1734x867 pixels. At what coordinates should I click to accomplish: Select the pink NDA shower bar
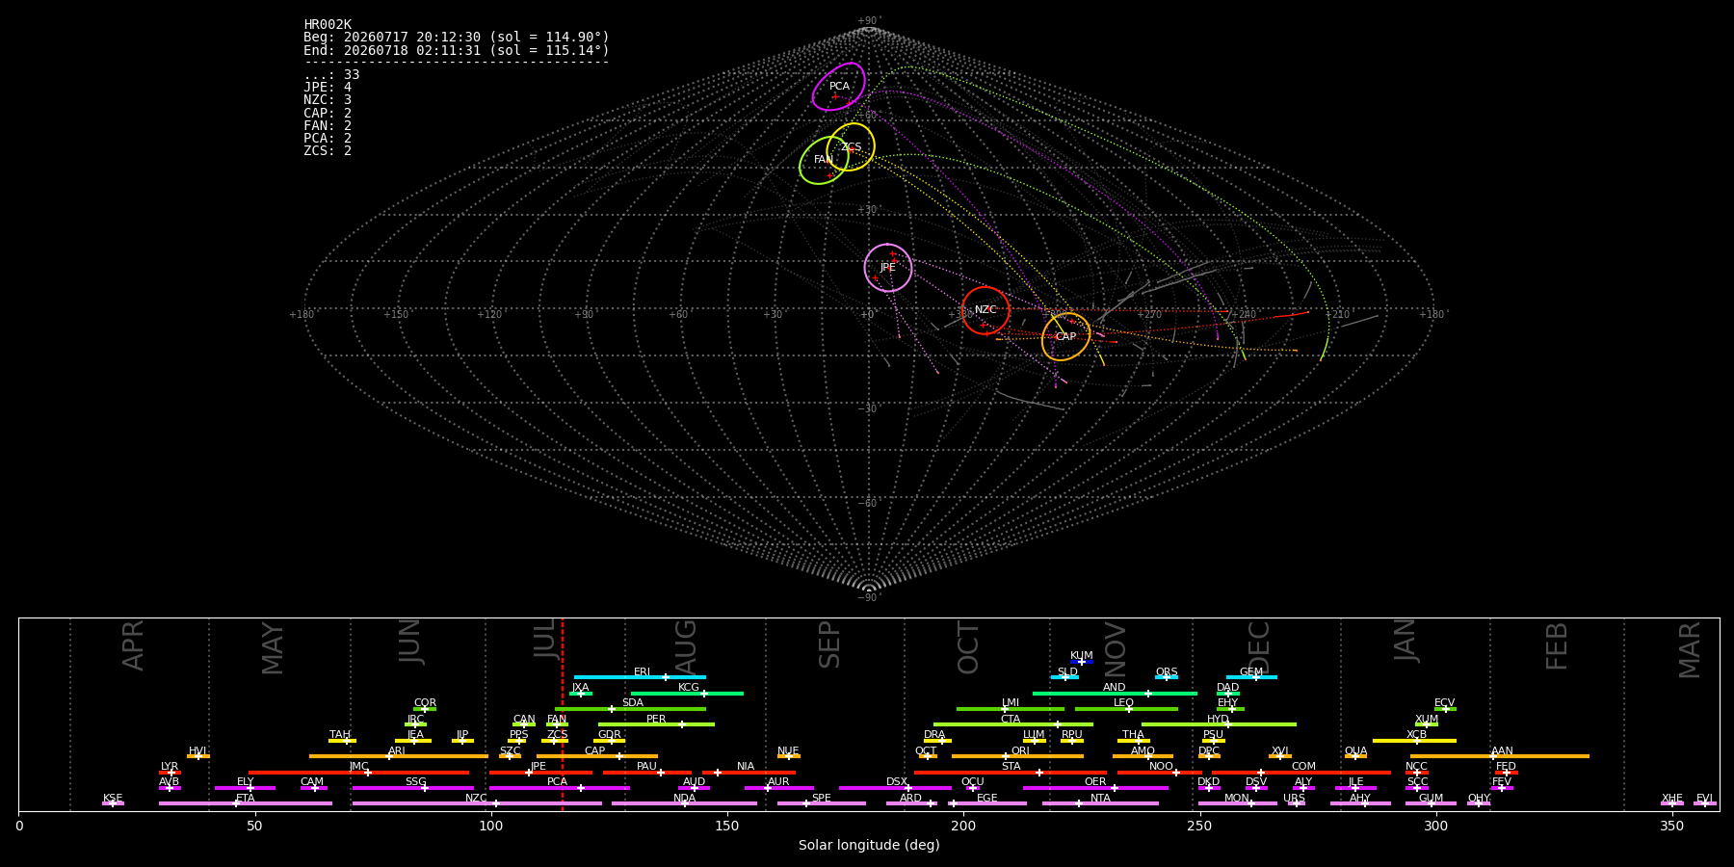tap(684, 803)
